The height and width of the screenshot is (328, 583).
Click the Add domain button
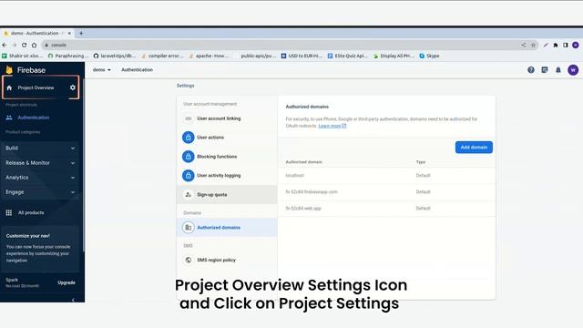coord(474,148)
